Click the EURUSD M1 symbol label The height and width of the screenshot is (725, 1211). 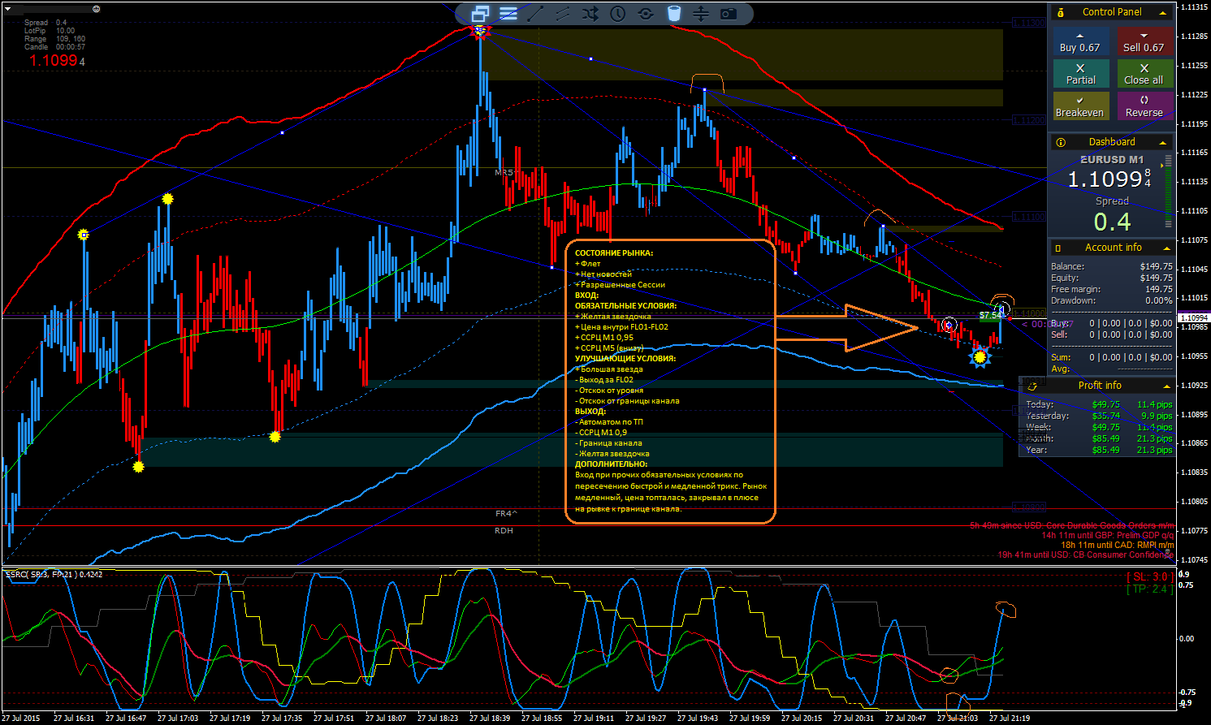1112,160
